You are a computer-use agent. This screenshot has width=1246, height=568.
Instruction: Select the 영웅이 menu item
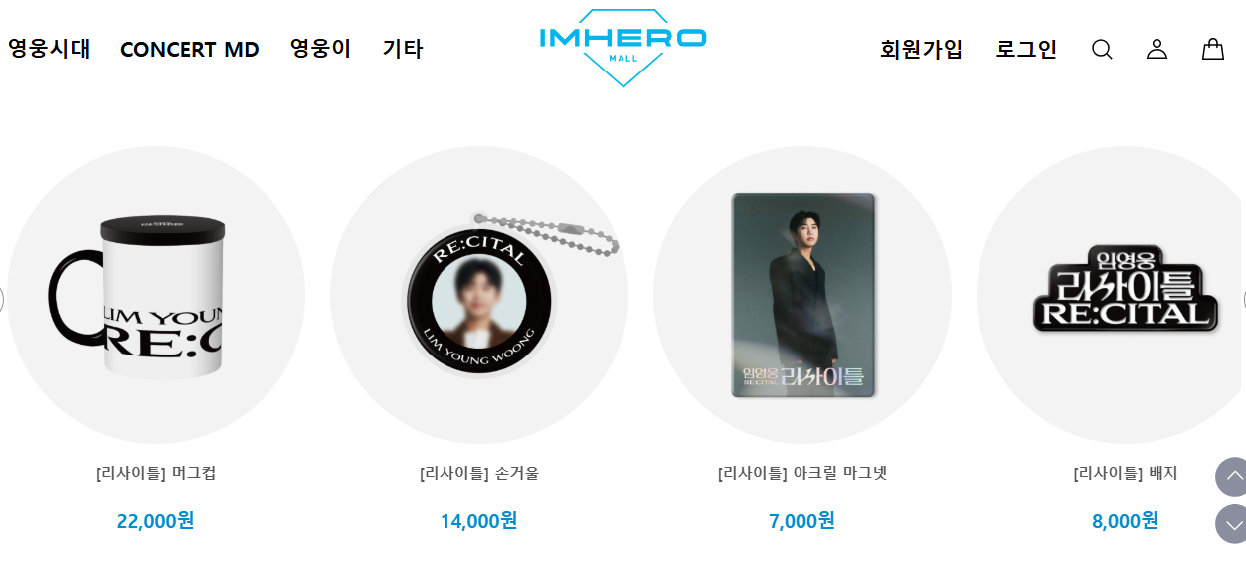pos(321,49)
